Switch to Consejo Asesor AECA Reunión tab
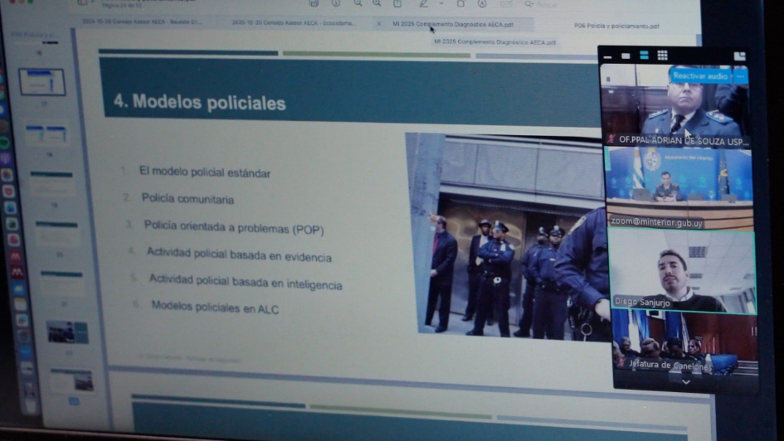 tap(142, 22)
